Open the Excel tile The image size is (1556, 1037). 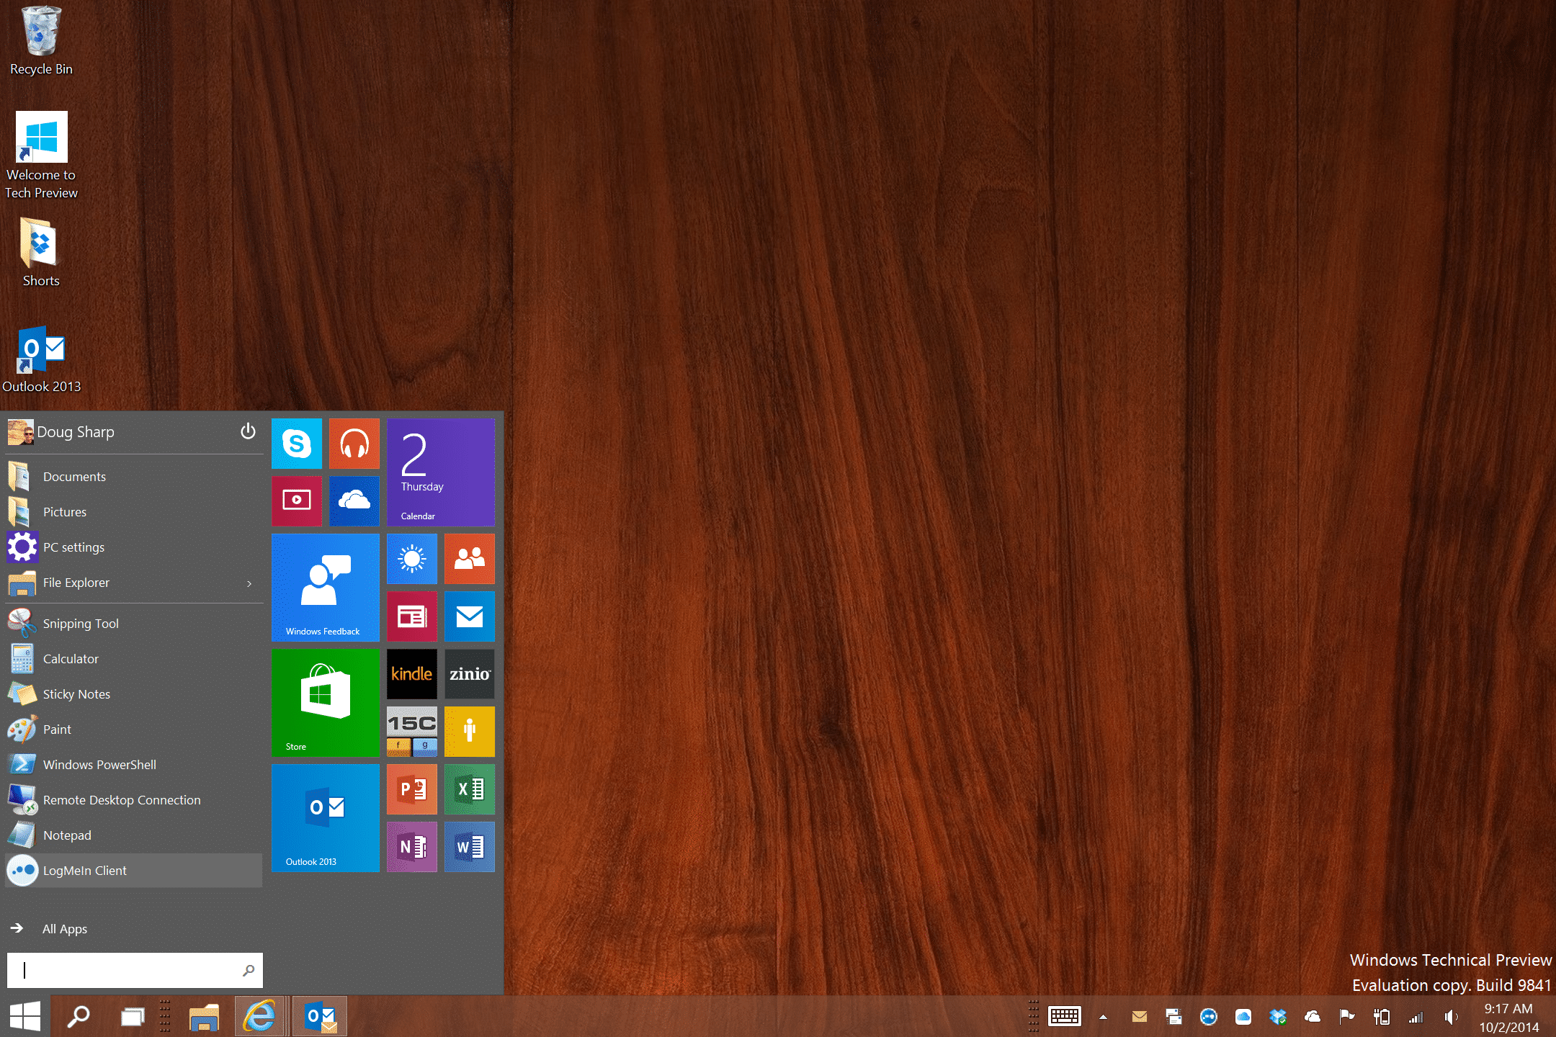click(x=470, y=789)
